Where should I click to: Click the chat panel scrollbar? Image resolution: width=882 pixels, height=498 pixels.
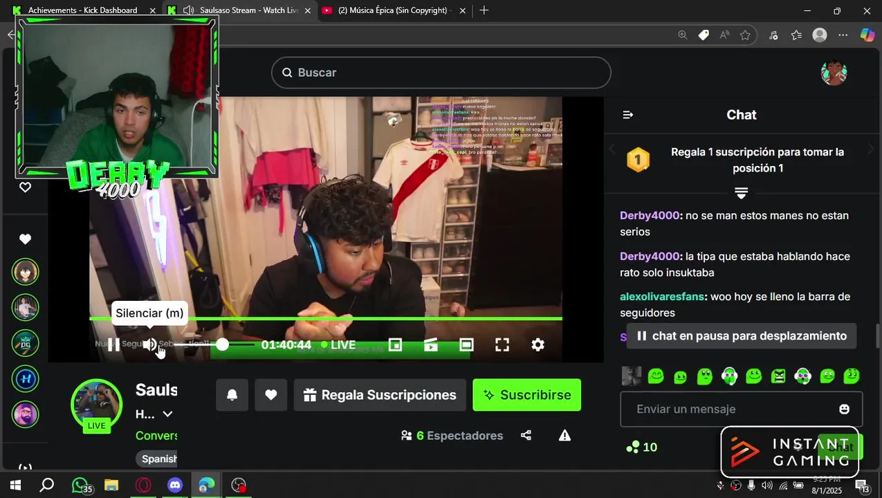point(877,335)
